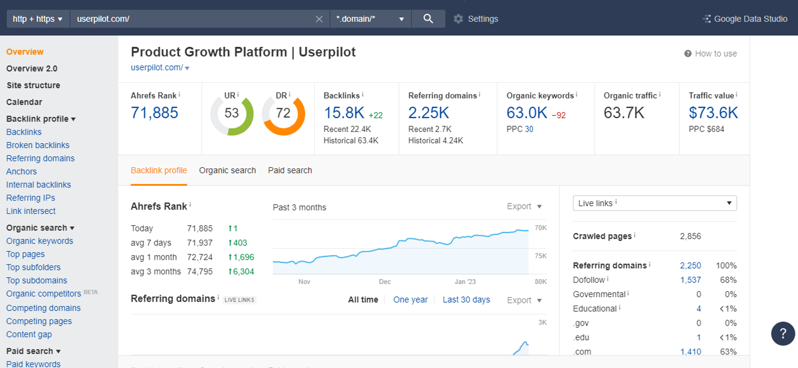
Task: Select All time range
Action: pyautogui.click(x=363, y=299)
